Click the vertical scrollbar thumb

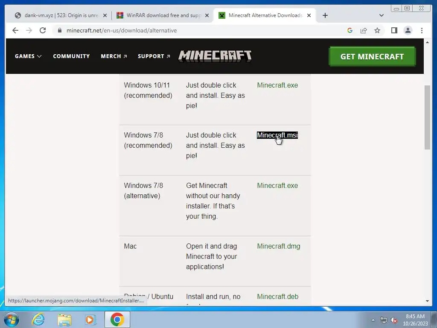pyautogui.click(x=427, y=117)
